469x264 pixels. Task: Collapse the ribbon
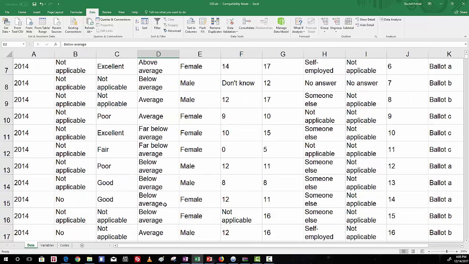(465, 37)
